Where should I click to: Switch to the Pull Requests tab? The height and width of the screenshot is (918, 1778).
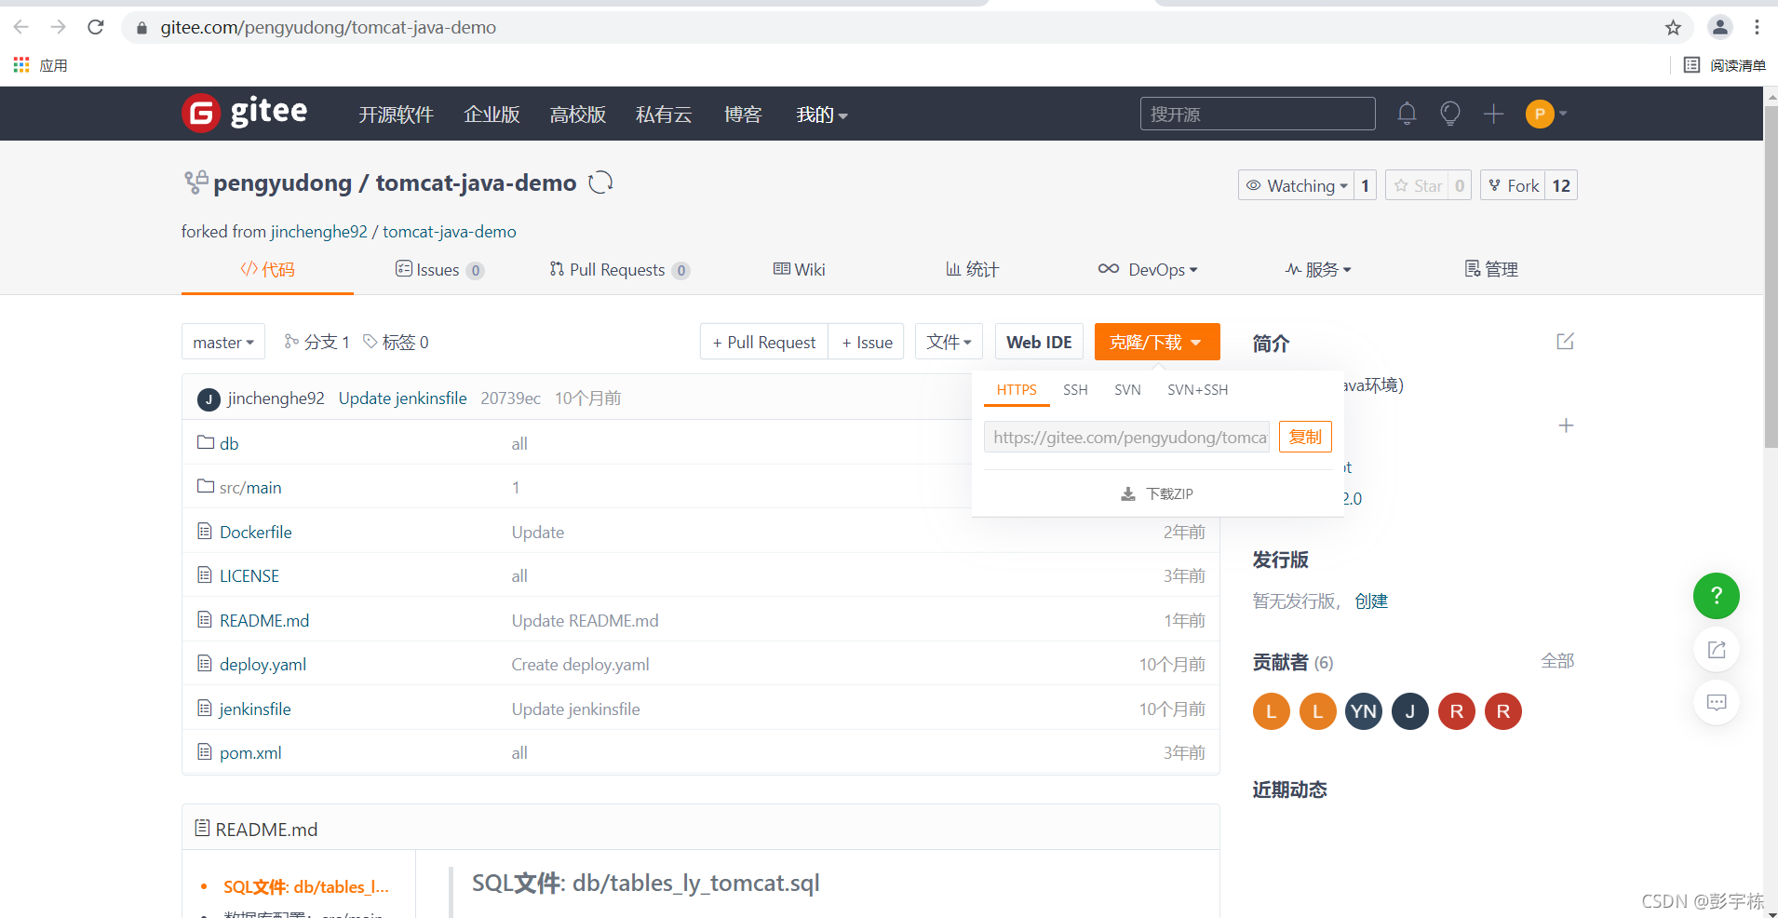coord(620,269)
